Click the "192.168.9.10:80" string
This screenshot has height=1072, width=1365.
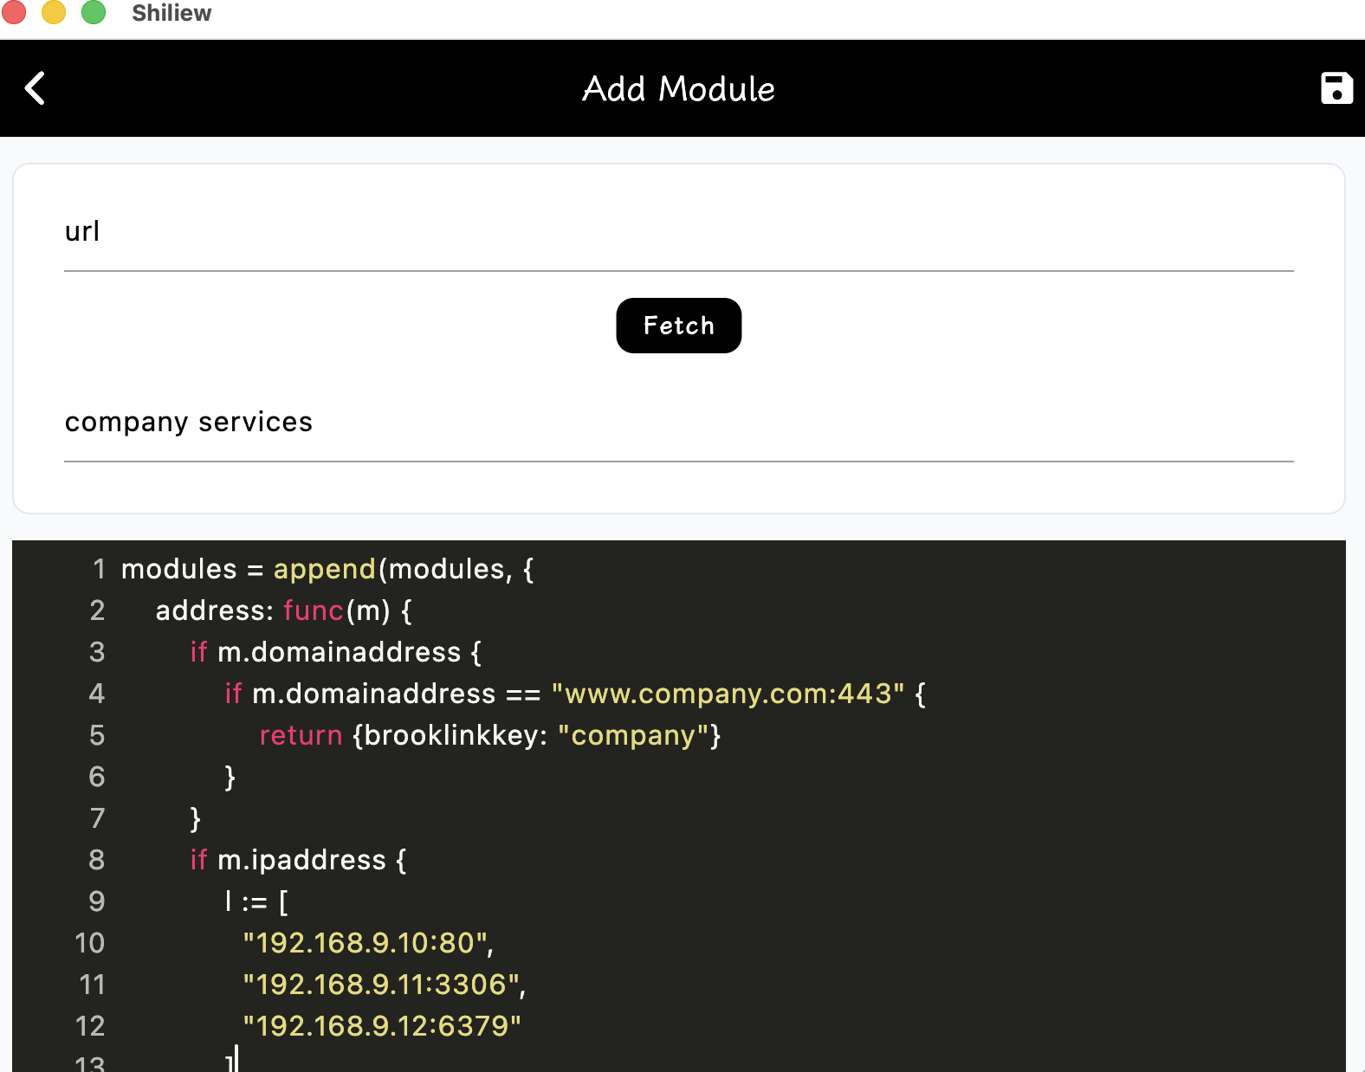366,943
